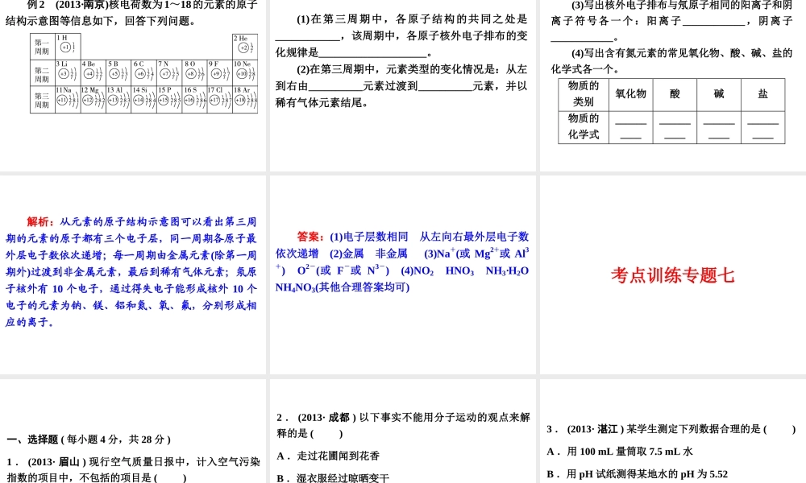Click the 14 Si element cell
Viewport: 806px width, 483px height.
tap(144, 98)
